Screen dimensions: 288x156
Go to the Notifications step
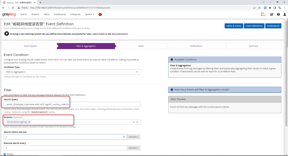[196, 46]
